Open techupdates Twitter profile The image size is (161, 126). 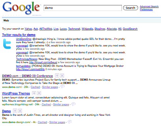(23, 66)
